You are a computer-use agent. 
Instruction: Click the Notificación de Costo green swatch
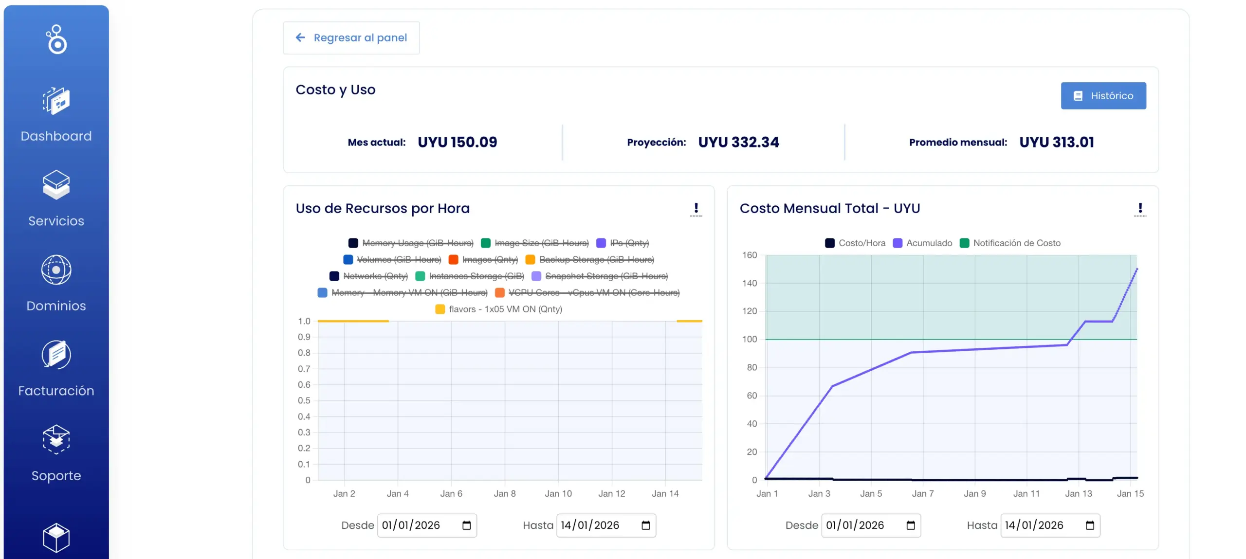(964, 243)
